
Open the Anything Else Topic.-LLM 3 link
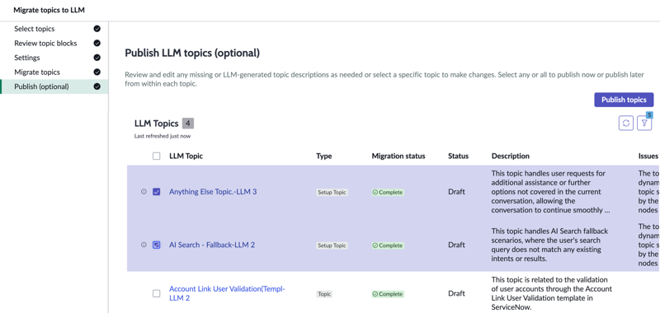[x=213, y=192]
